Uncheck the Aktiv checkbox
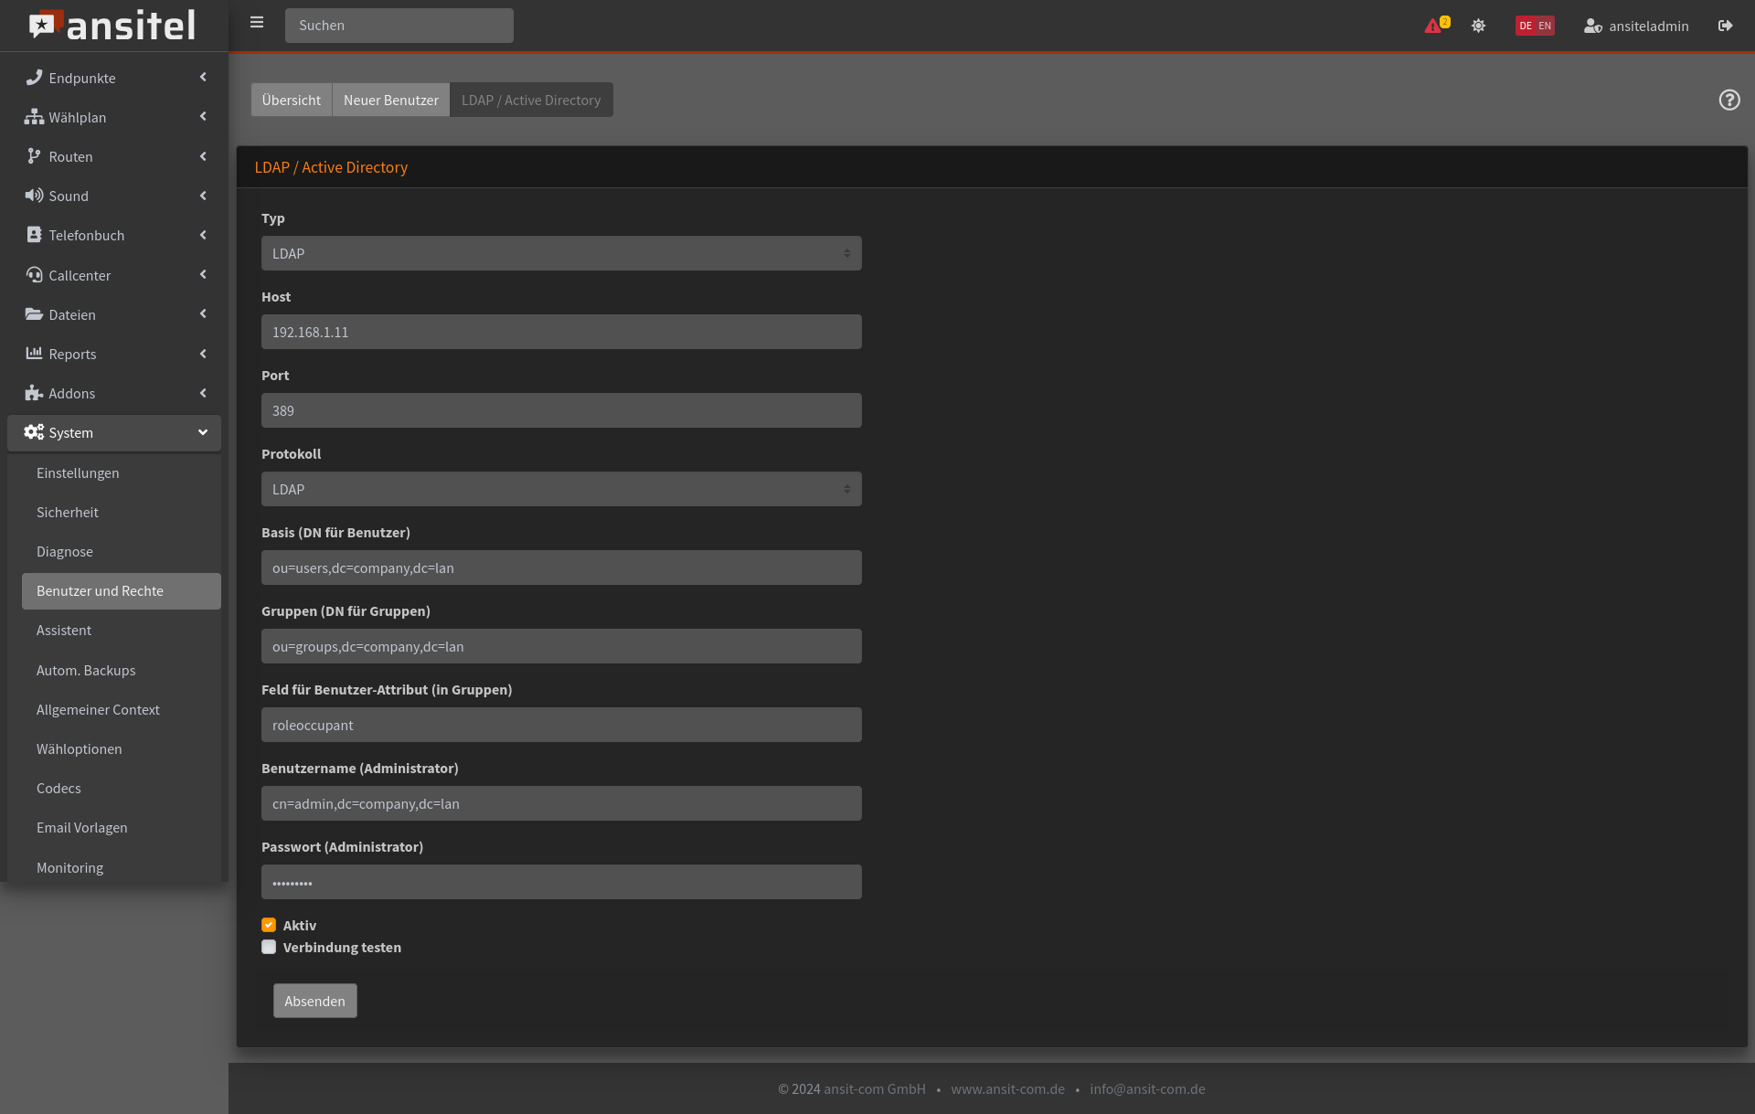1755x1114 pixels. pos(269,925)
